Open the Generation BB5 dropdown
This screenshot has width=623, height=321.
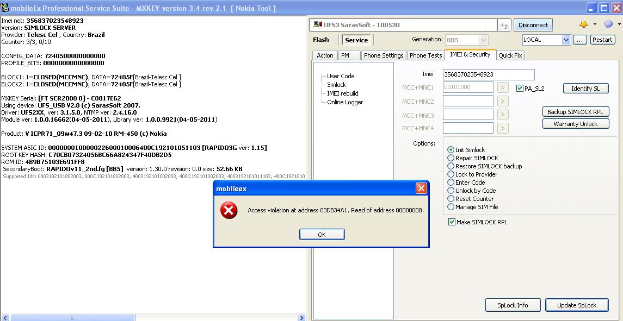[x=466, y=40]
